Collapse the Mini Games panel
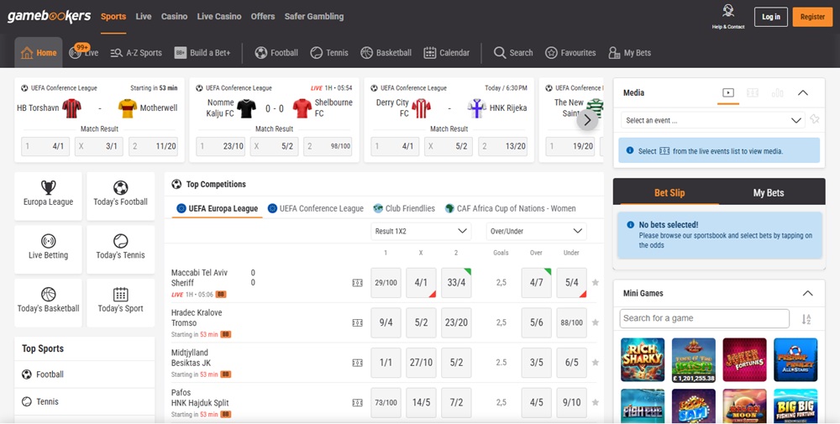840x424 pixels. click(x=807, y=293)
